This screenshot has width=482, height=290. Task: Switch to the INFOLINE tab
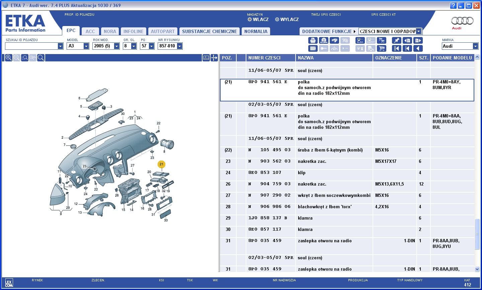[133, 31]
